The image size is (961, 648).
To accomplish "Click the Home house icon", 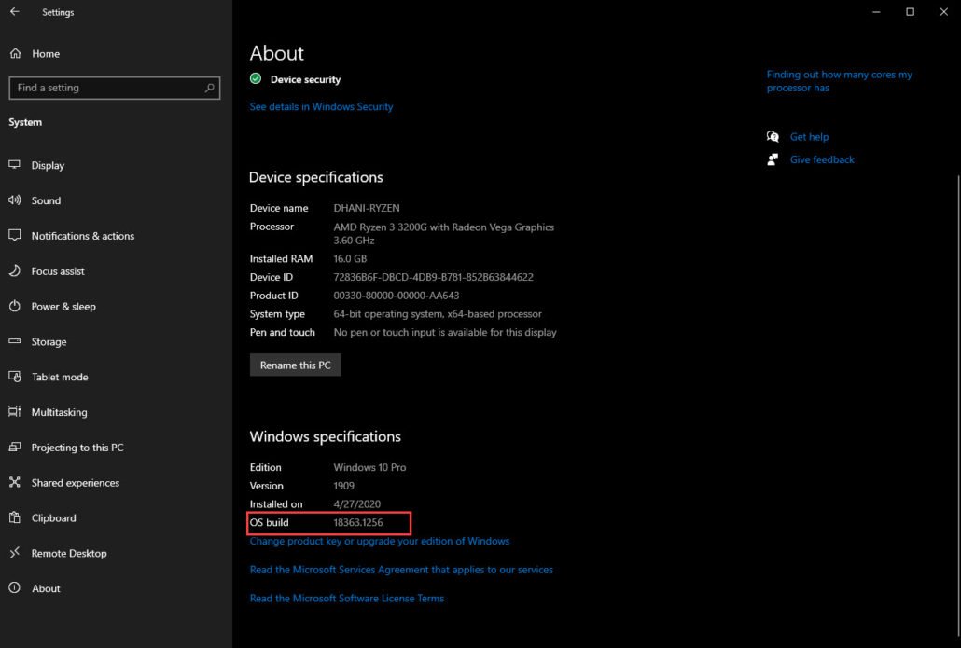I will (15, 53).
